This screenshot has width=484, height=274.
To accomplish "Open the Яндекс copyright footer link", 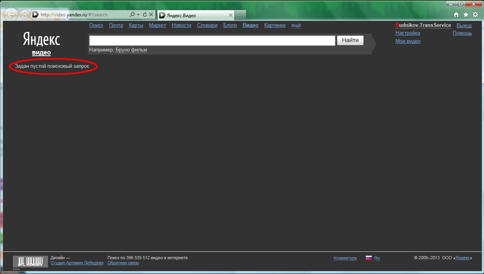I will (x=463, y=258).
